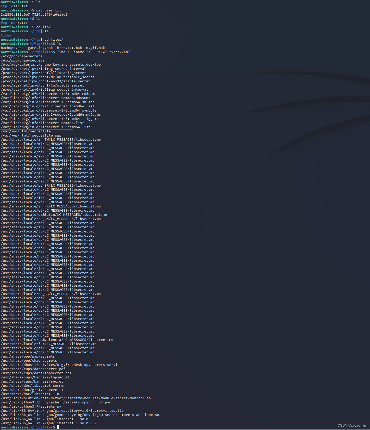Click the pt_BR libsecret.mo locale path
The width and height of the screenshot is (370, 430).
(x=51, y=186)
